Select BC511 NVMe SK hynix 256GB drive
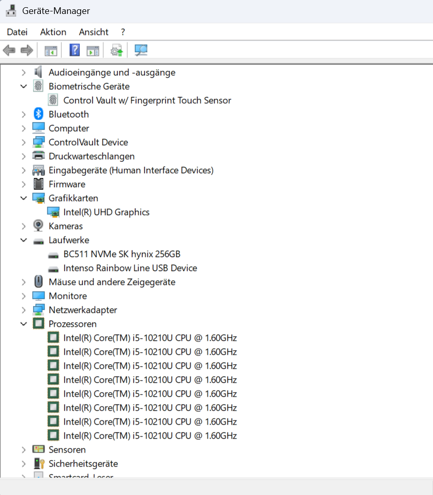Screen dimensions: 433x495 pos(122,254)
